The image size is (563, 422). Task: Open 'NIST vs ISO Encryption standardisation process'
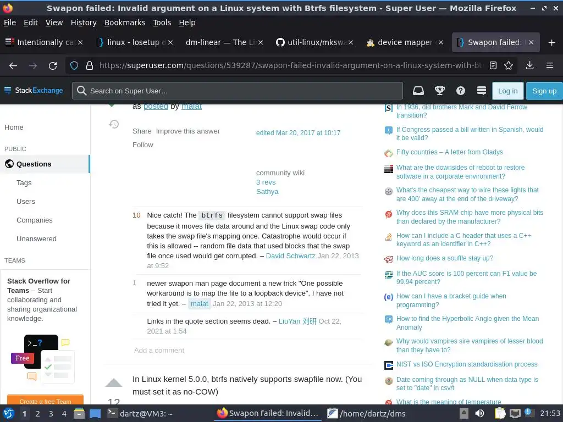[467, 364]
